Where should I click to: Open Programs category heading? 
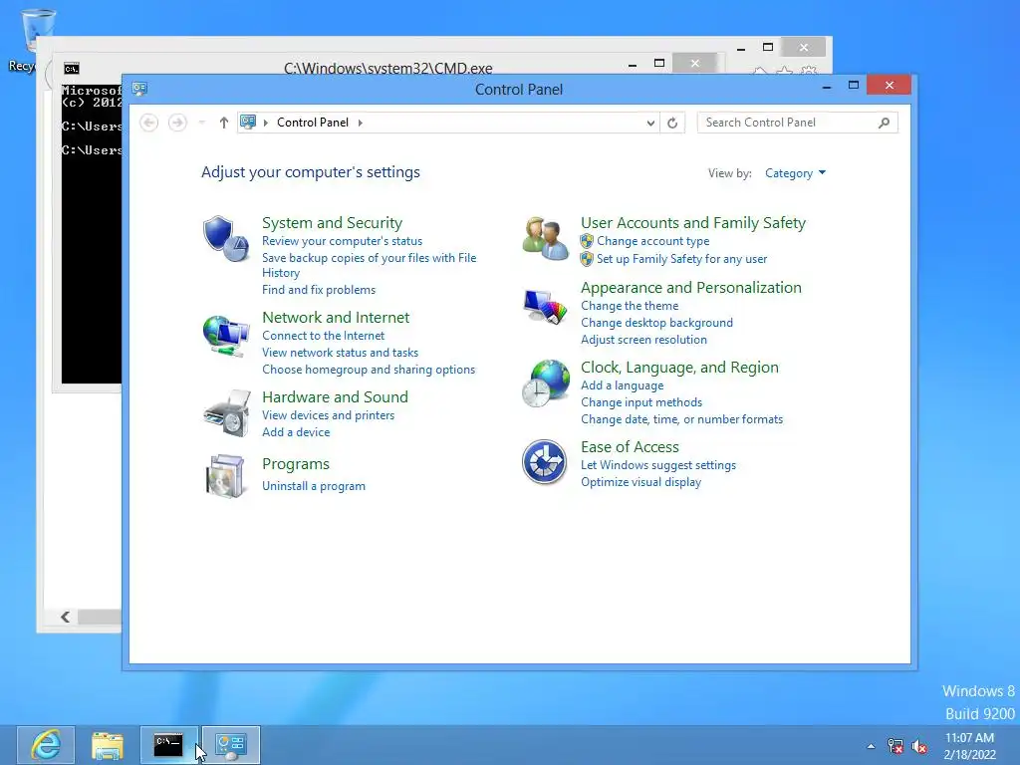tap(295, 464)
